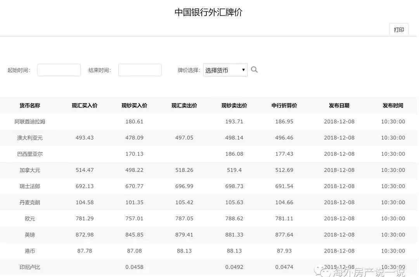Click the 现汇卖出价 column header
Viewport: 419px width, 277px height.
click(x=184, y=106)
